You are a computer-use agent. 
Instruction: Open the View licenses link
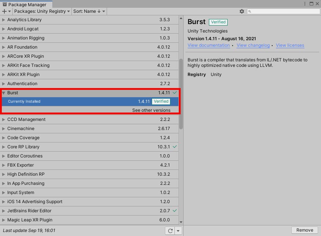tap(290, 45)
